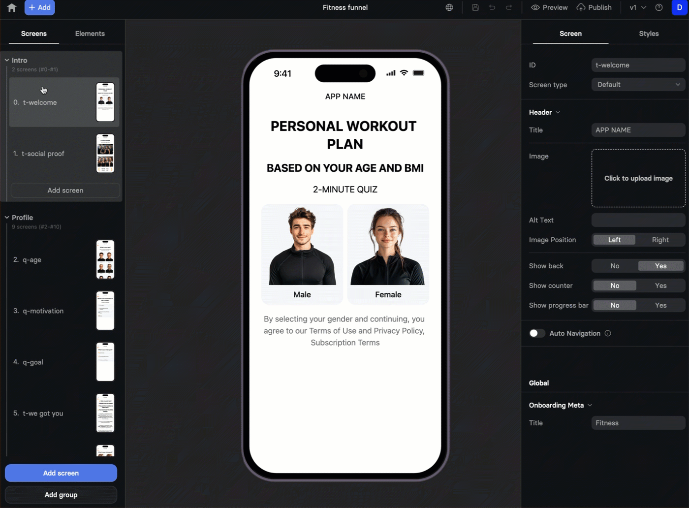The width and height of the screenshot is (689, 508).
Task: Click the globe localization icon
Action: (448, 7)
